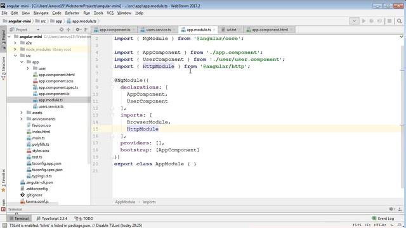406x228 pixels.
Task: Switch to the app.component.ts editor tab
Action: click(x=115, y=30)
